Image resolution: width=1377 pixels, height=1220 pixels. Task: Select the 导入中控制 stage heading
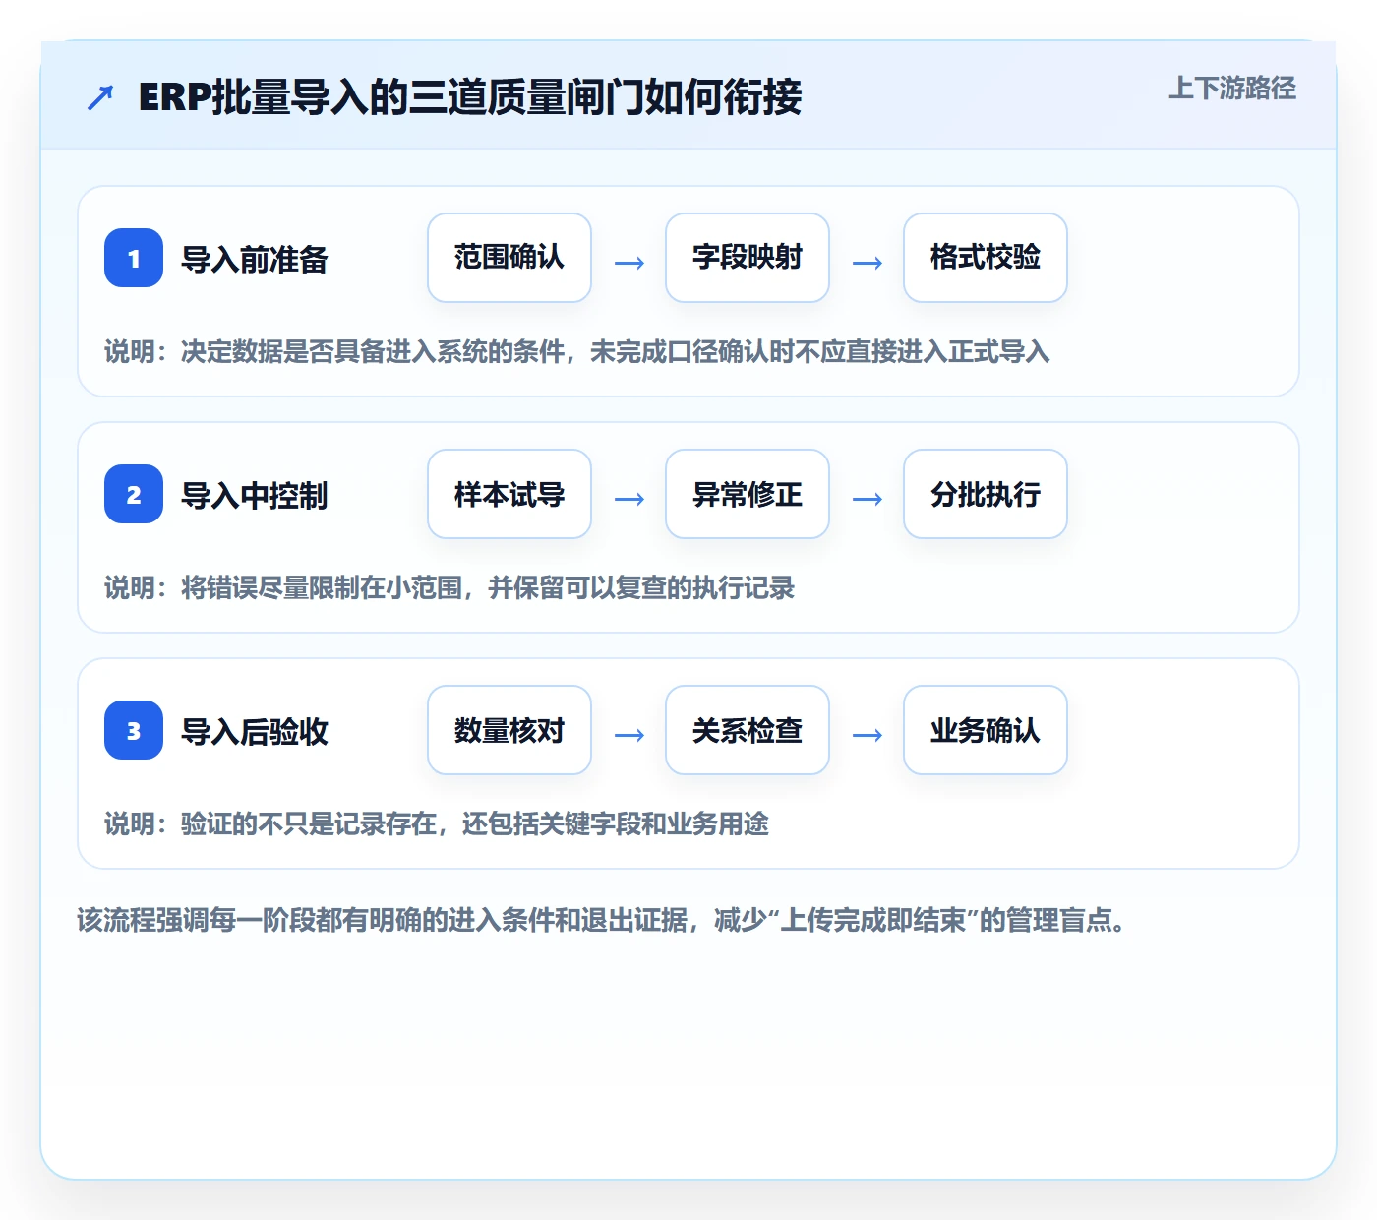pos(254,496)
